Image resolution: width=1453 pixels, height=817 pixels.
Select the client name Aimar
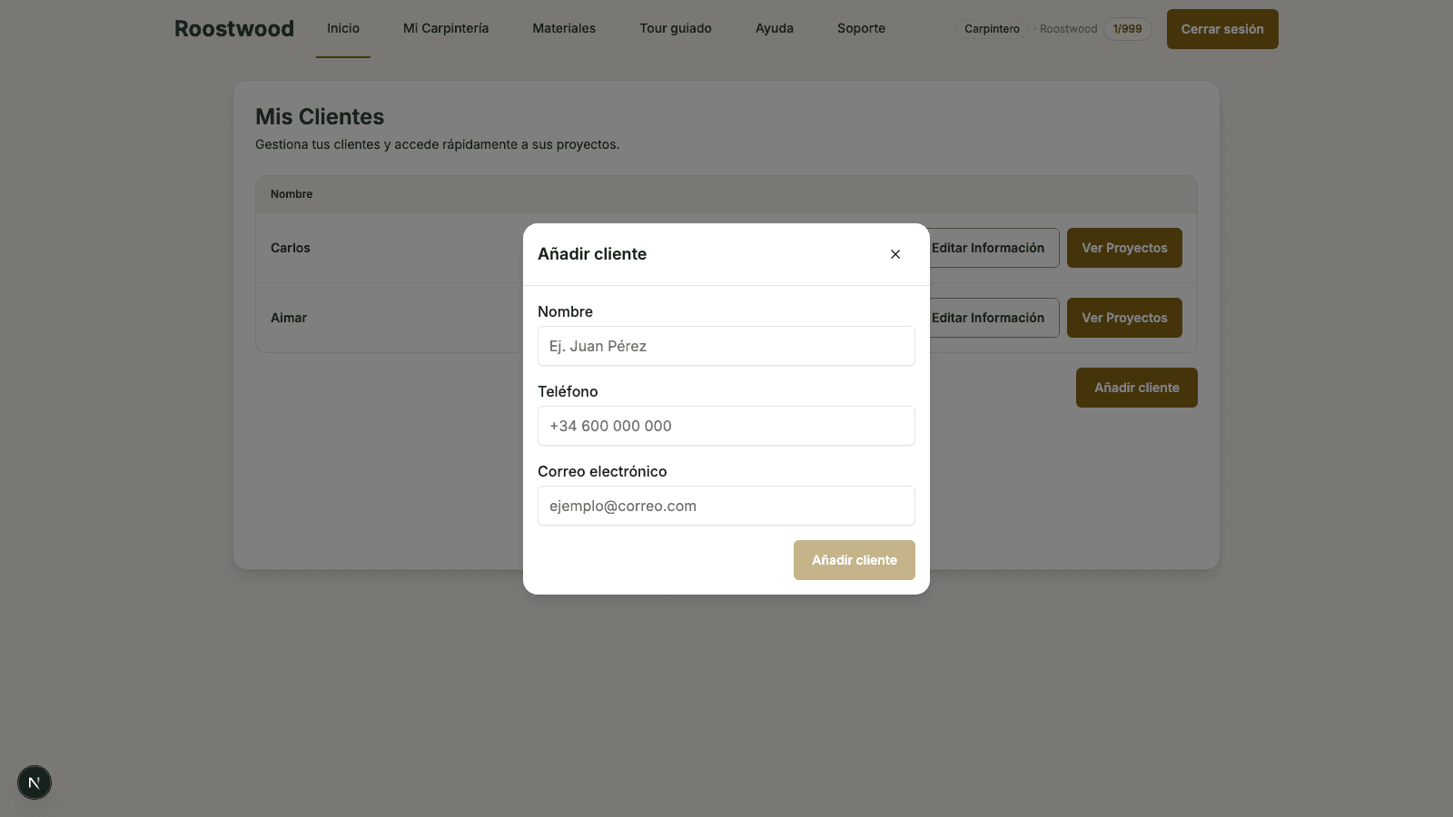(289, 318)
